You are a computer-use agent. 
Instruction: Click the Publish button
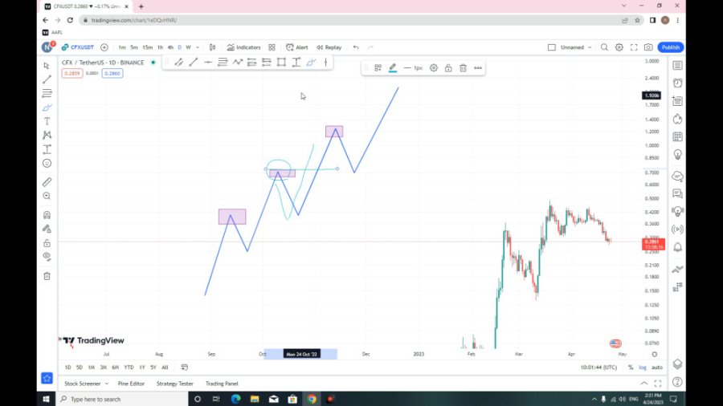click(x=670, y=47)
